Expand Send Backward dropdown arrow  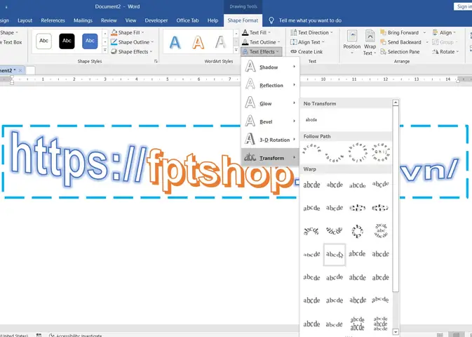click(x=427, y=42)
